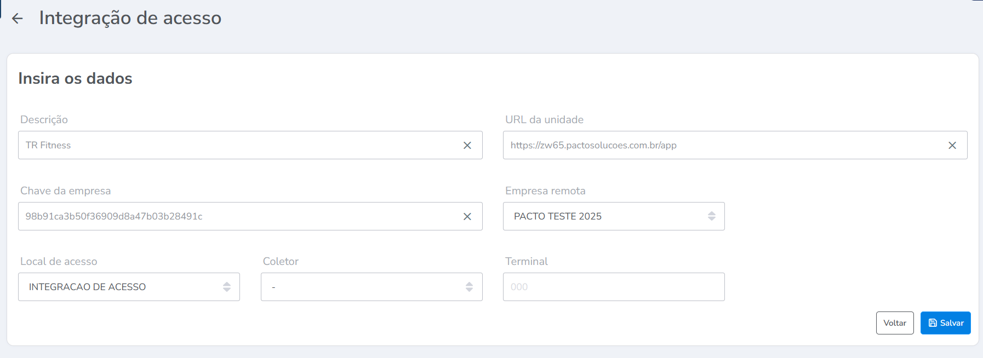The image size is (983, 358).
Task: Clear the URL da unidade field
Action: (x=952, y=146)
